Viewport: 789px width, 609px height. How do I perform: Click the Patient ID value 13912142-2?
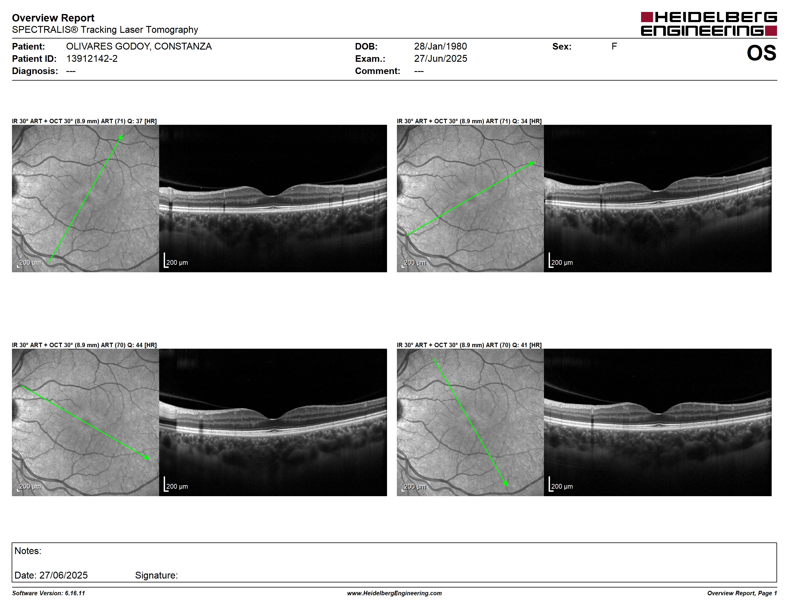[x=92, y=59]
